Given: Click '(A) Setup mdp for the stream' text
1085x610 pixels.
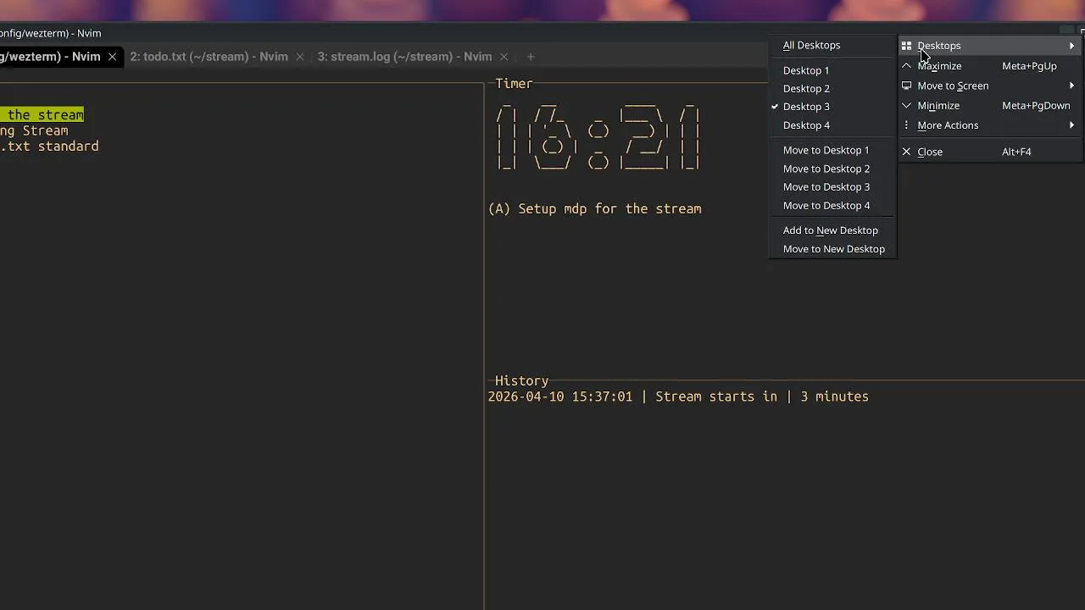Looking at the screenshot, I should click(x=595, y=209).
